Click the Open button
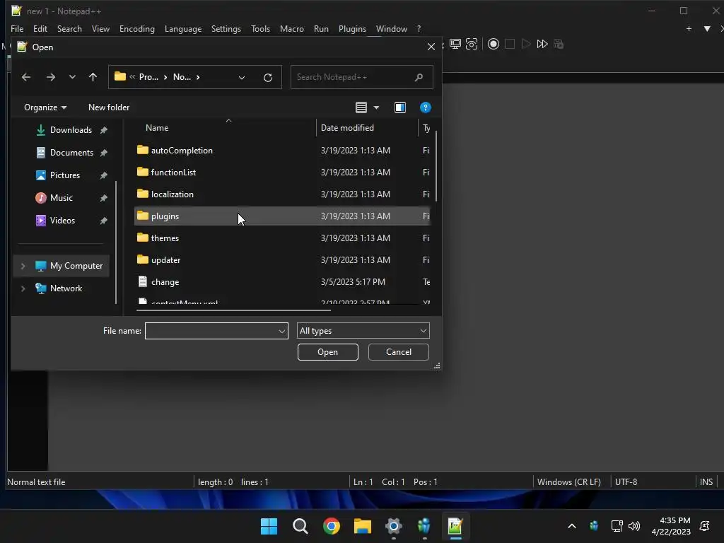The image size is (724, 543). [x=328, y=352]
